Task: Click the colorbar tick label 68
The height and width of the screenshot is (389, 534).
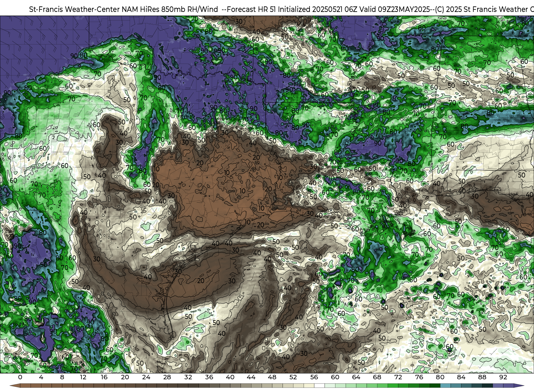Action: [377, 377]
